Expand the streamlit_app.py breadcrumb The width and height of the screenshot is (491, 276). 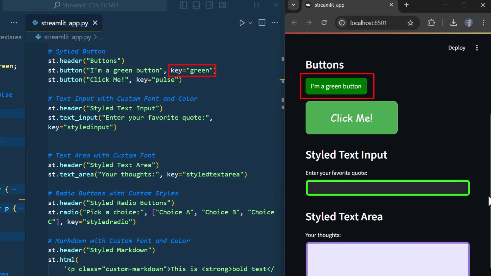[x=68, y=37]
